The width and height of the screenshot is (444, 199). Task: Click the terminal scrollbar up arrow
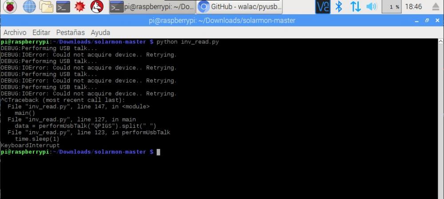441,41
